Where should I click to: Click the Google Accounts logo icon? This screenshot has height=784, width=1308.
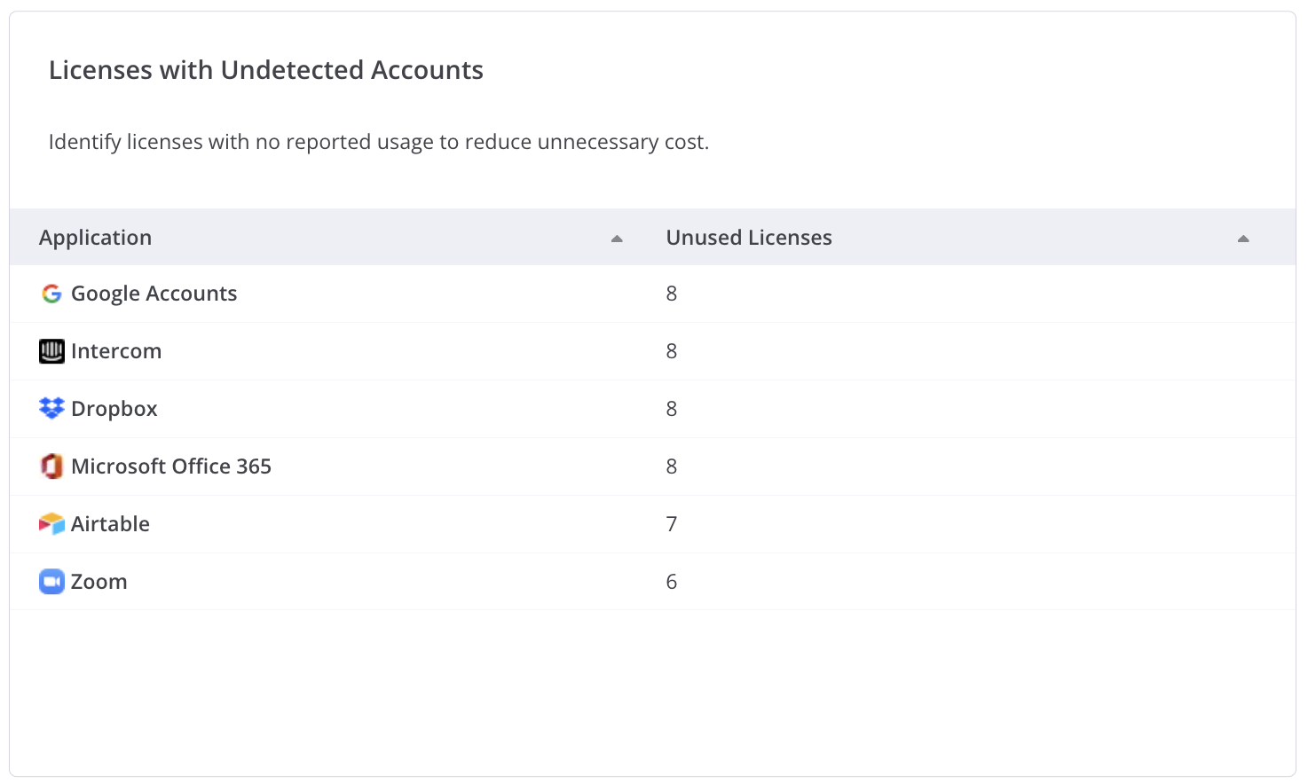[x=51, y=294]
